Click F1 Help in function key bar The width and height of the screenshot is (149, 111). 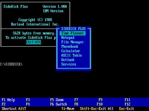tap(8, 100)
